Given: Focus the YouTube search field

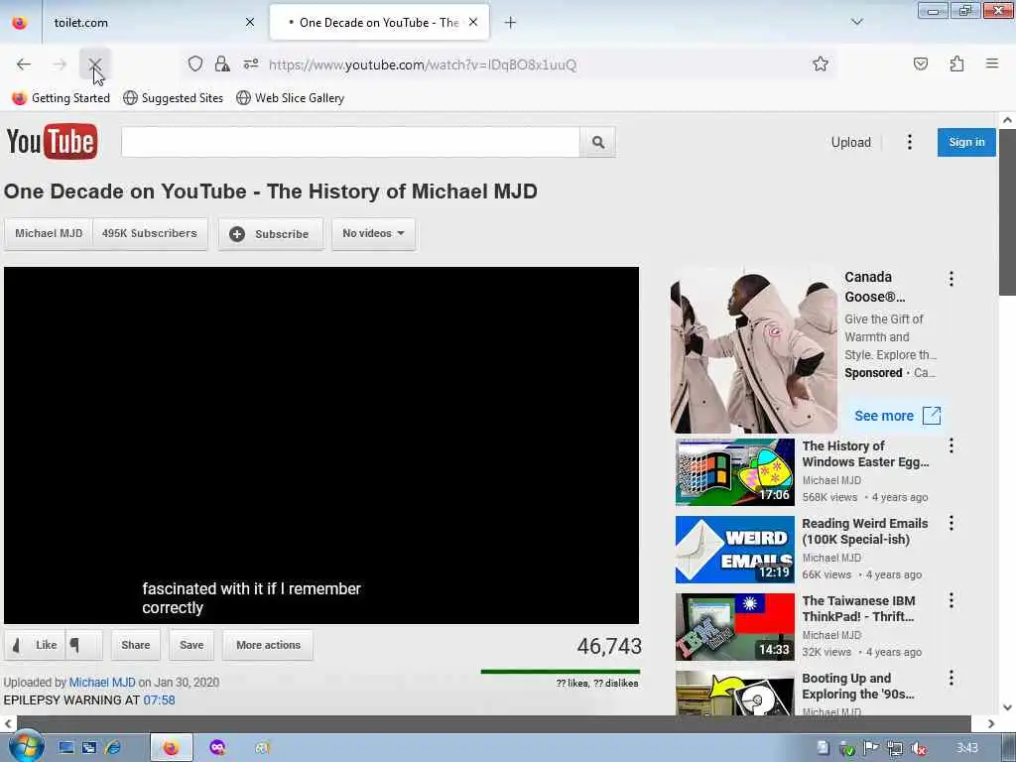Looking at the screenshot, I should [350, 142].
